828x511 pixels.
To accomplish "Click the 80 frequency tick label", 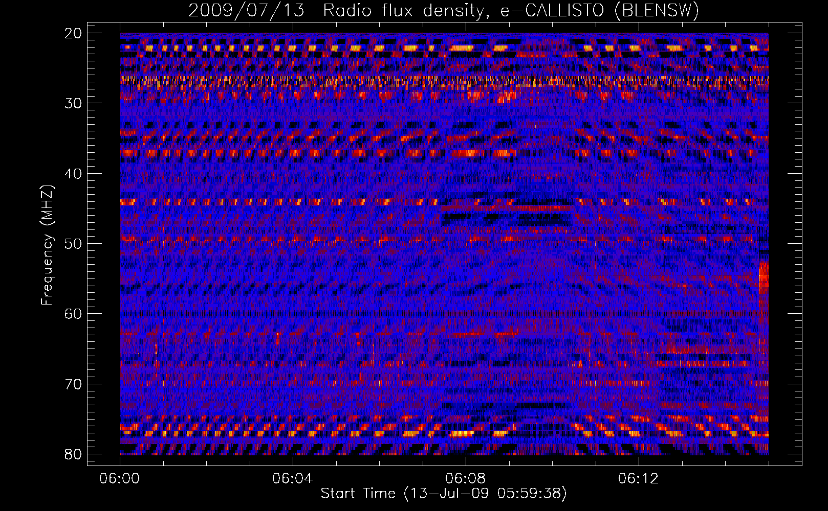I will (x=73, y=454).
